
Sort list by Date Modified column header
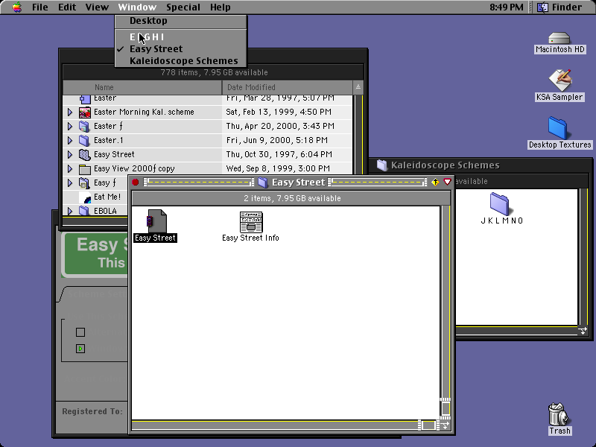(x=287, y=87)
